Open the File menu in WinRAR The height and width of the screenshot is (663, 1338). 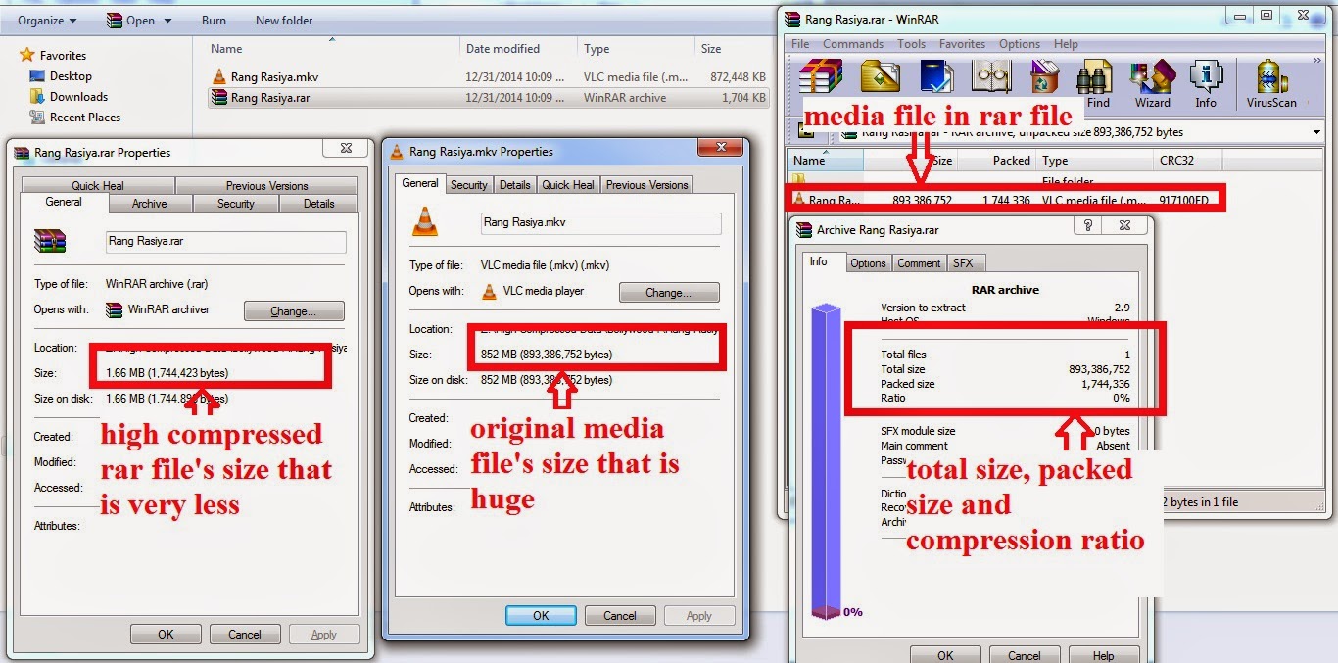(800, 44)
